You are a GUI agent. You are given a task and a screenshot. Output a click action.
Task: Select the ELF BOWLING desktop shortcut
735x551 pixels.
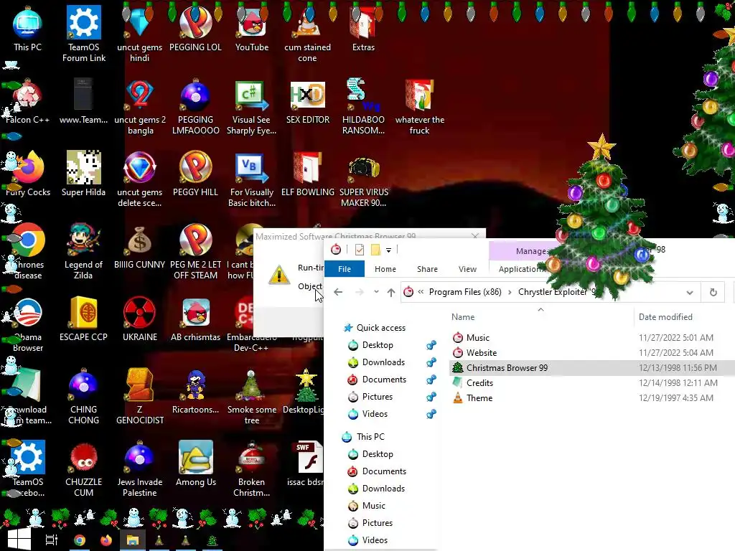pyautogui.click(x=307, y=174)
